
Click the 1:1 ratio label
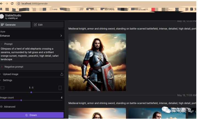31,88
